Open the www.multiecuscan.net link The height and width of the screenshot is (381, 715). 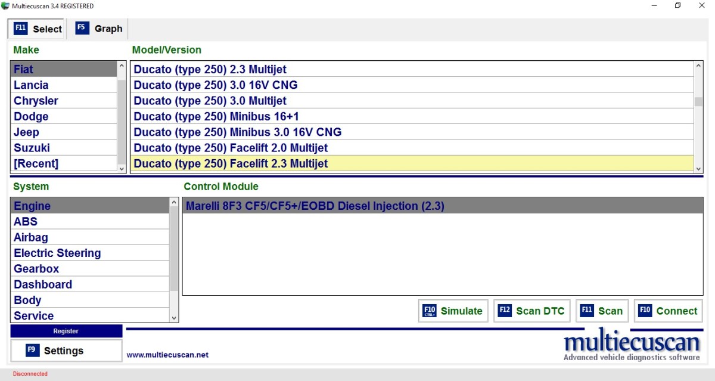167,355
